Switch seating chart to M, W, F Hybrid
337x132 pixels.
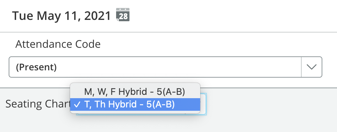pos(135,92)
